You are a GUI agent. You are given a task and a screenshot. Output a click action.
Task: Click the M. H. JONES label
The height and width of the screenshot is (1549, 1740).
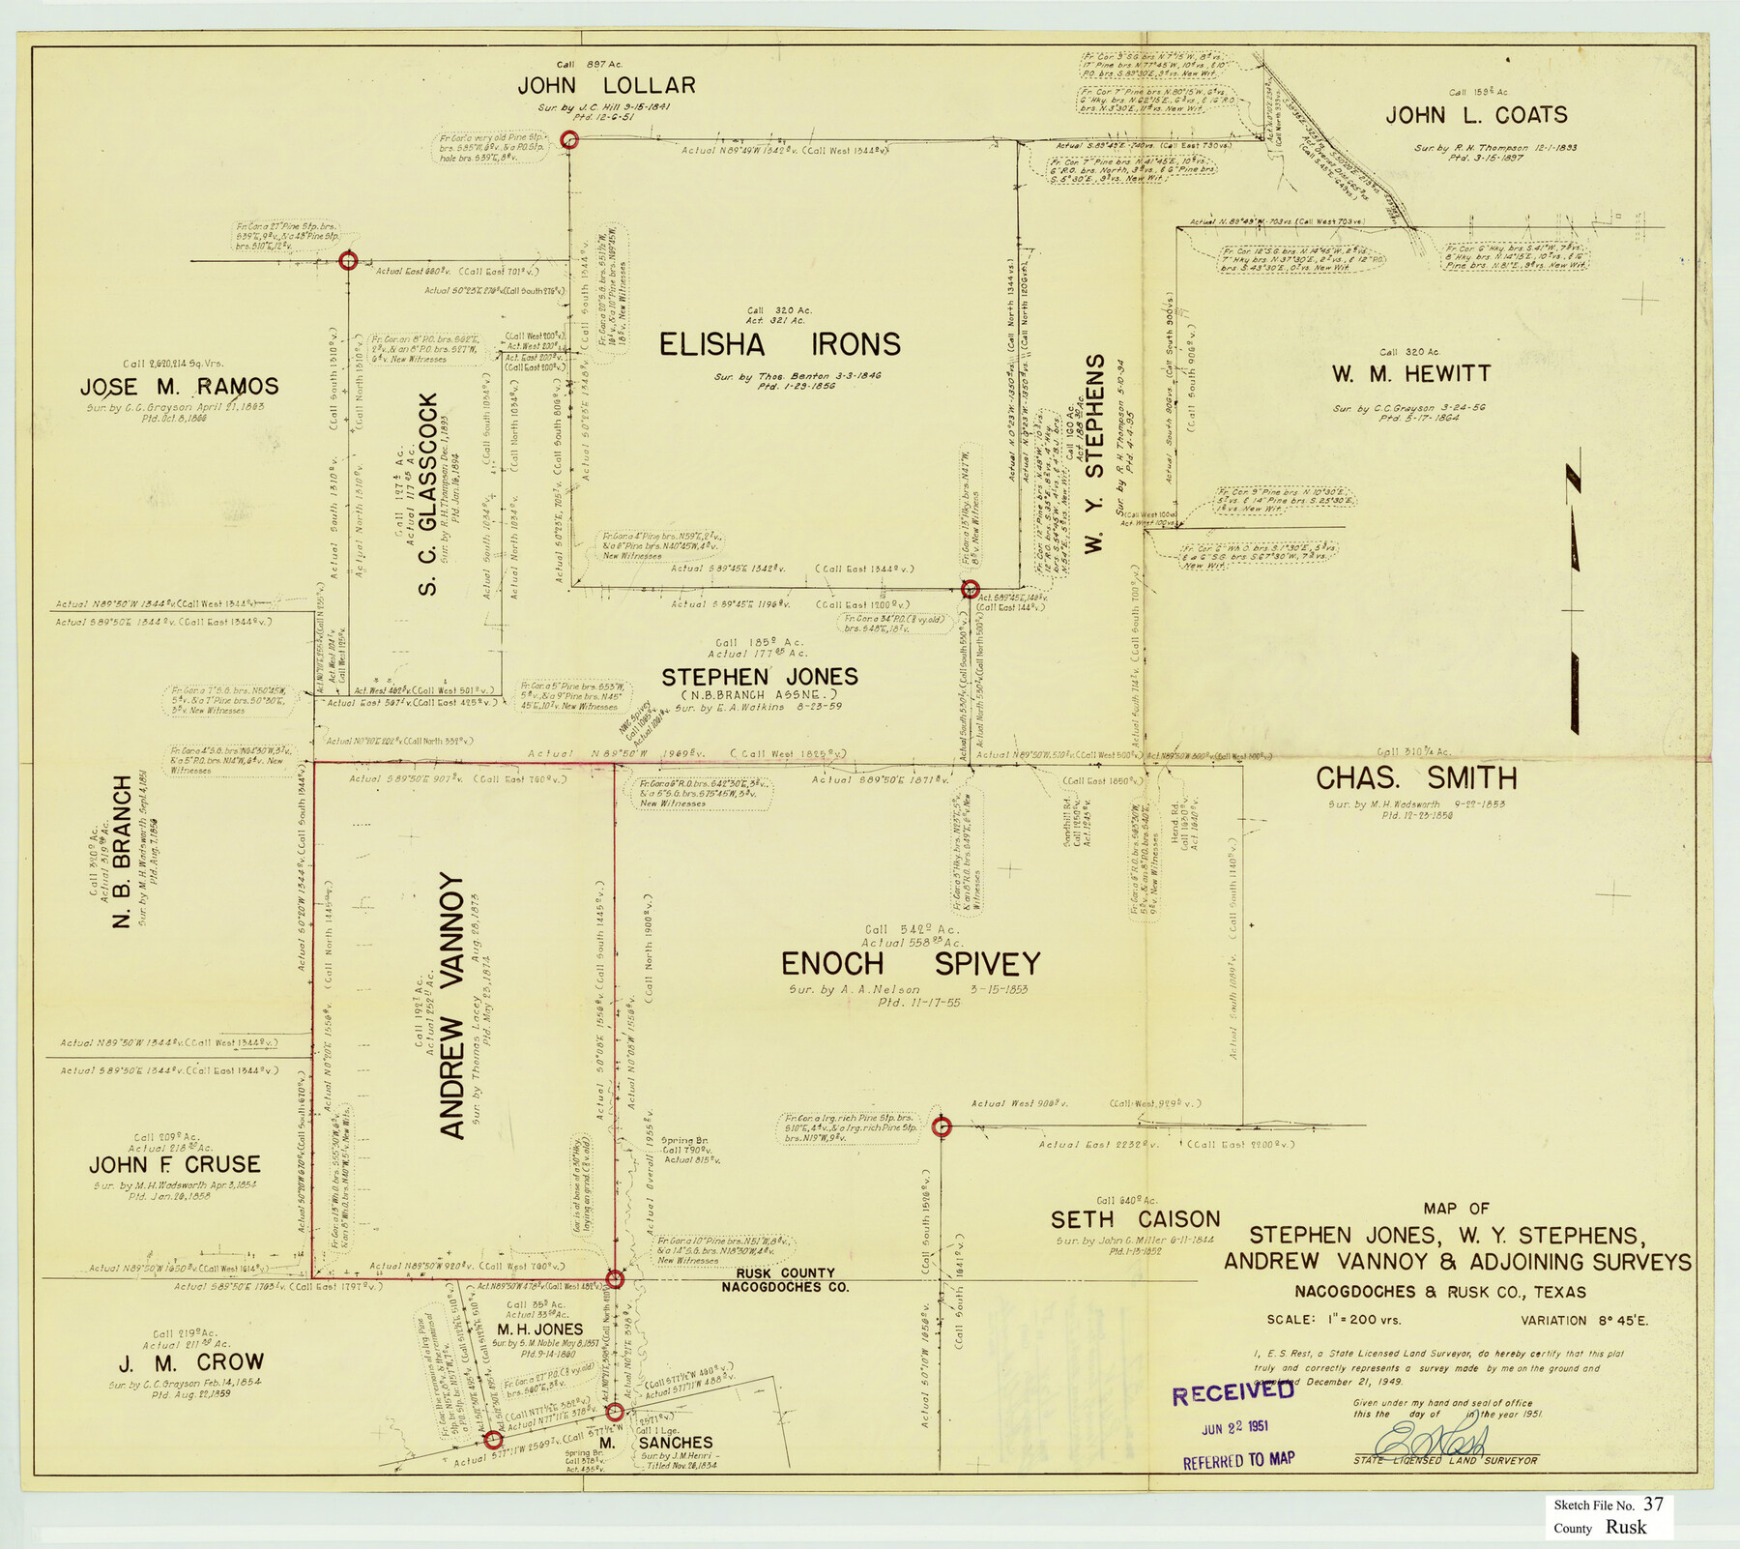538,1330
